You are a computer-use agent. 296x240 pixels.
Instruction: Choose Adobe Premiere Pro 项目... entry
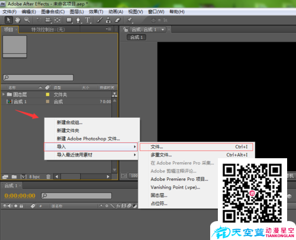coord(179,179)
